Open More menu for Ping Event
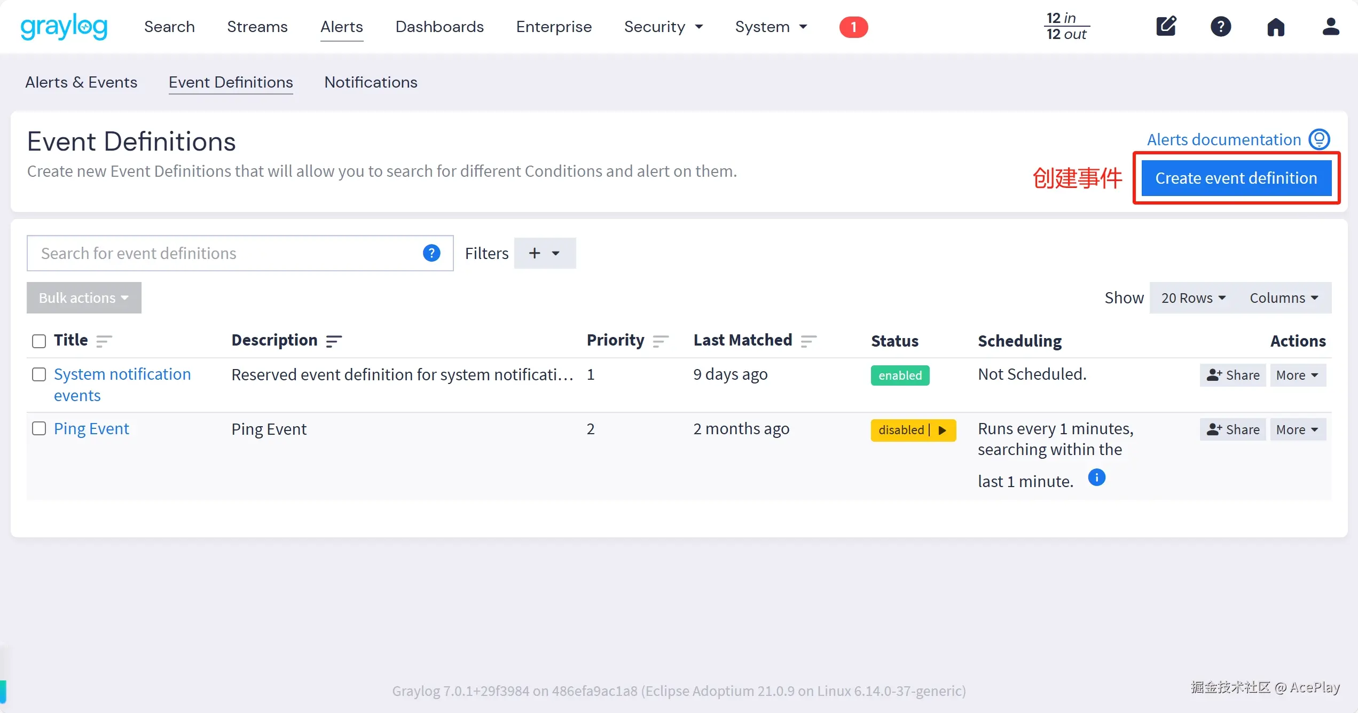 (1297, 430)
